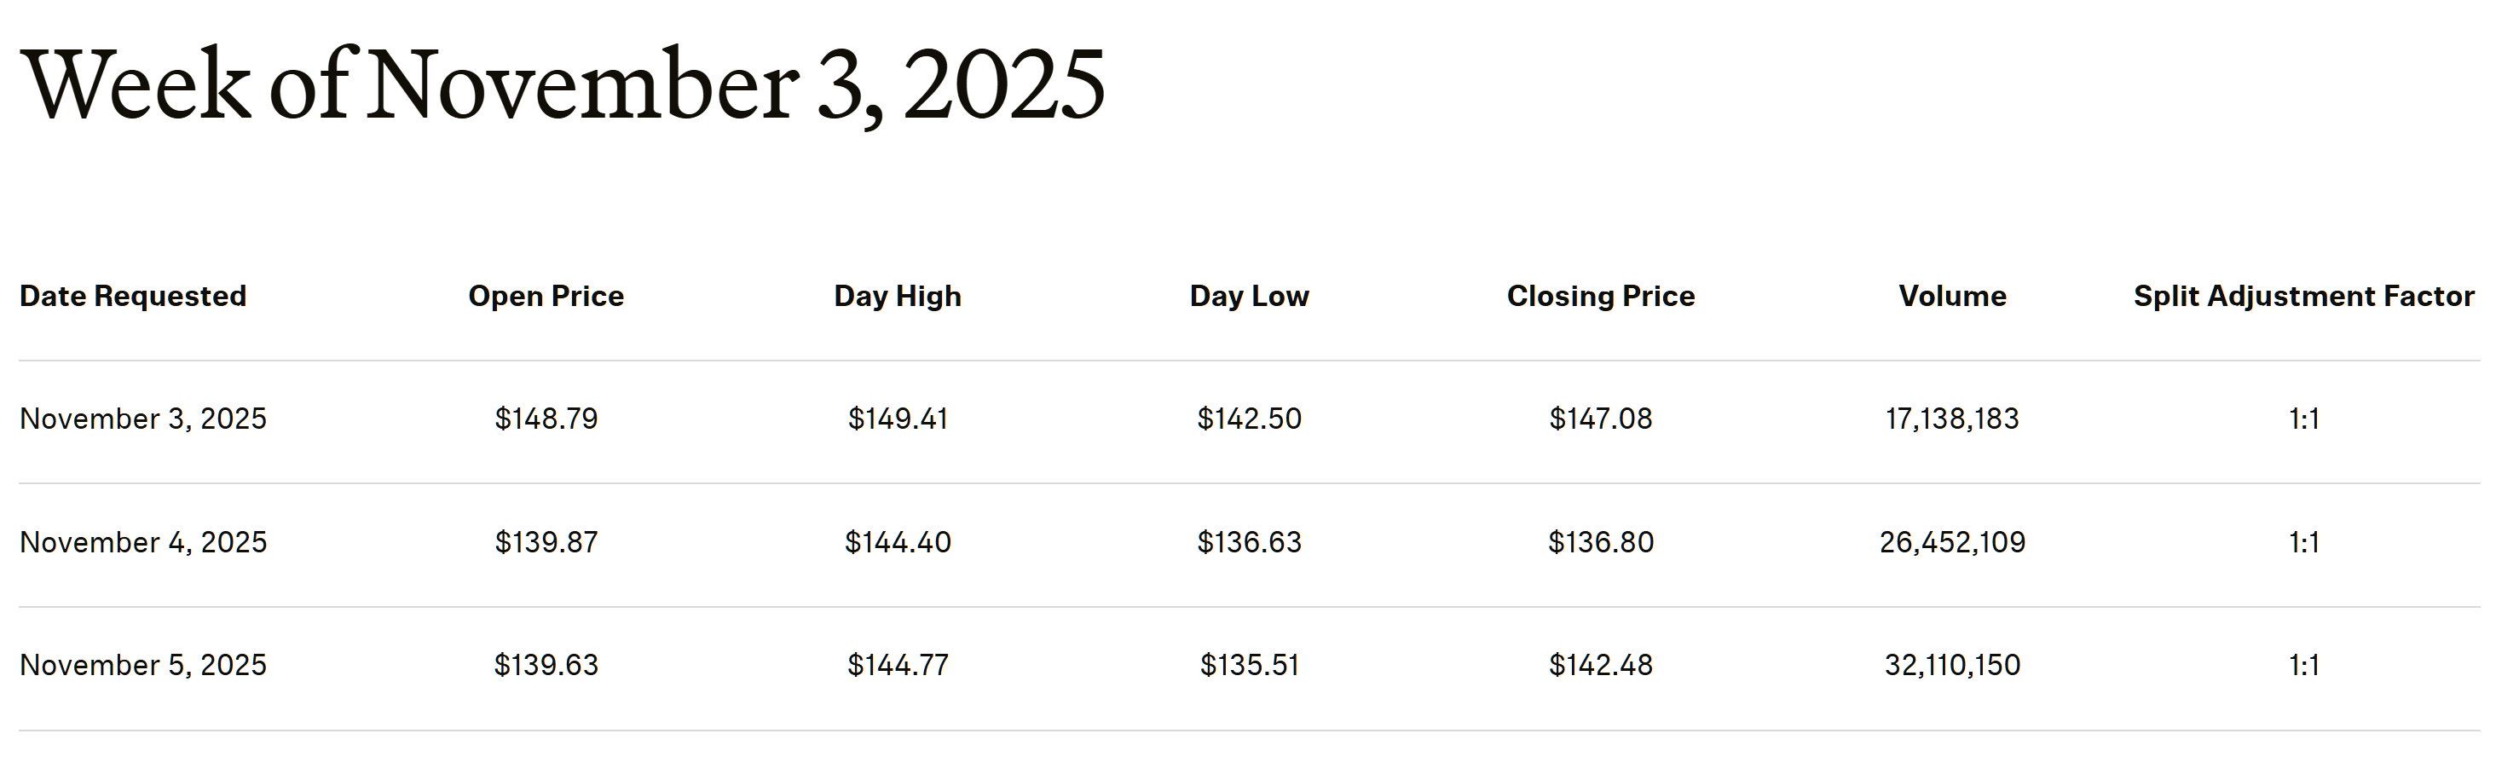This screenshot has width=2519, height=774.
Task: Click the 26,452,109 volume value
Action: (1952, 542)
